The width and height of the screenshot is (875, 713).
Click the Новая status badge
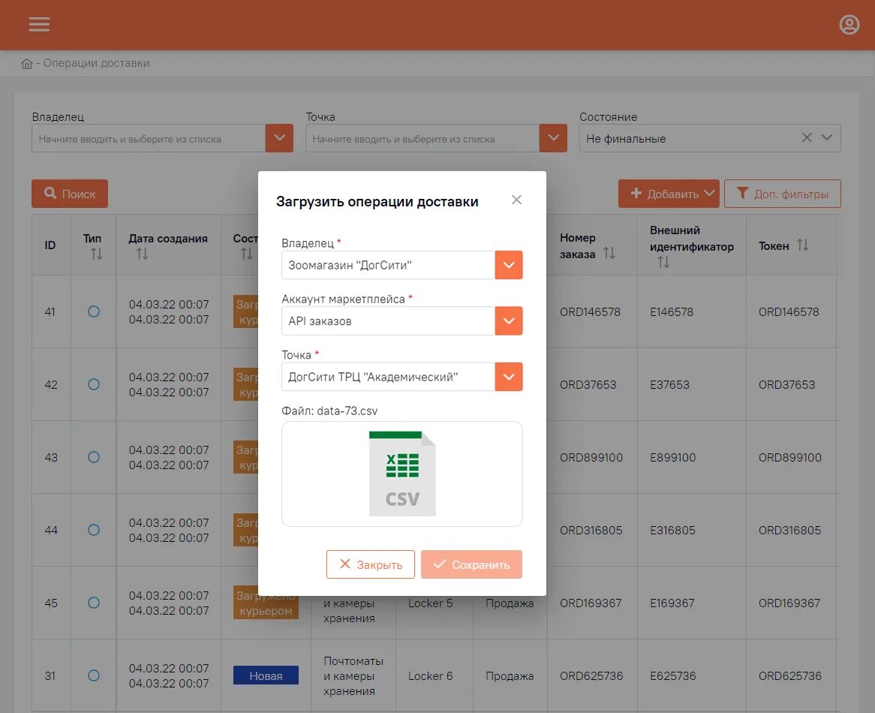coord(266,675)
